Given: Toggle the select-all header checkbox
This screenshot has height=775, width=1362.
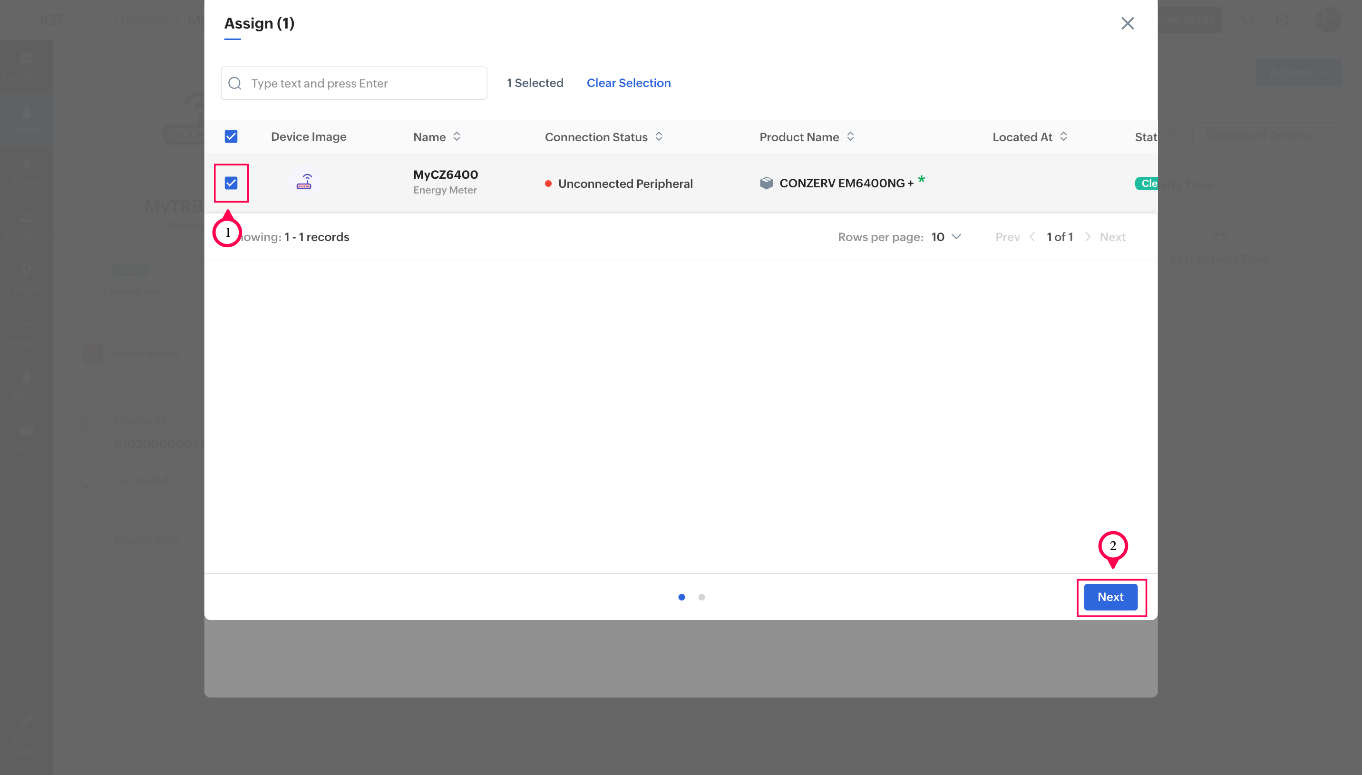Looking at the screenshot, I should coord(231,137).
